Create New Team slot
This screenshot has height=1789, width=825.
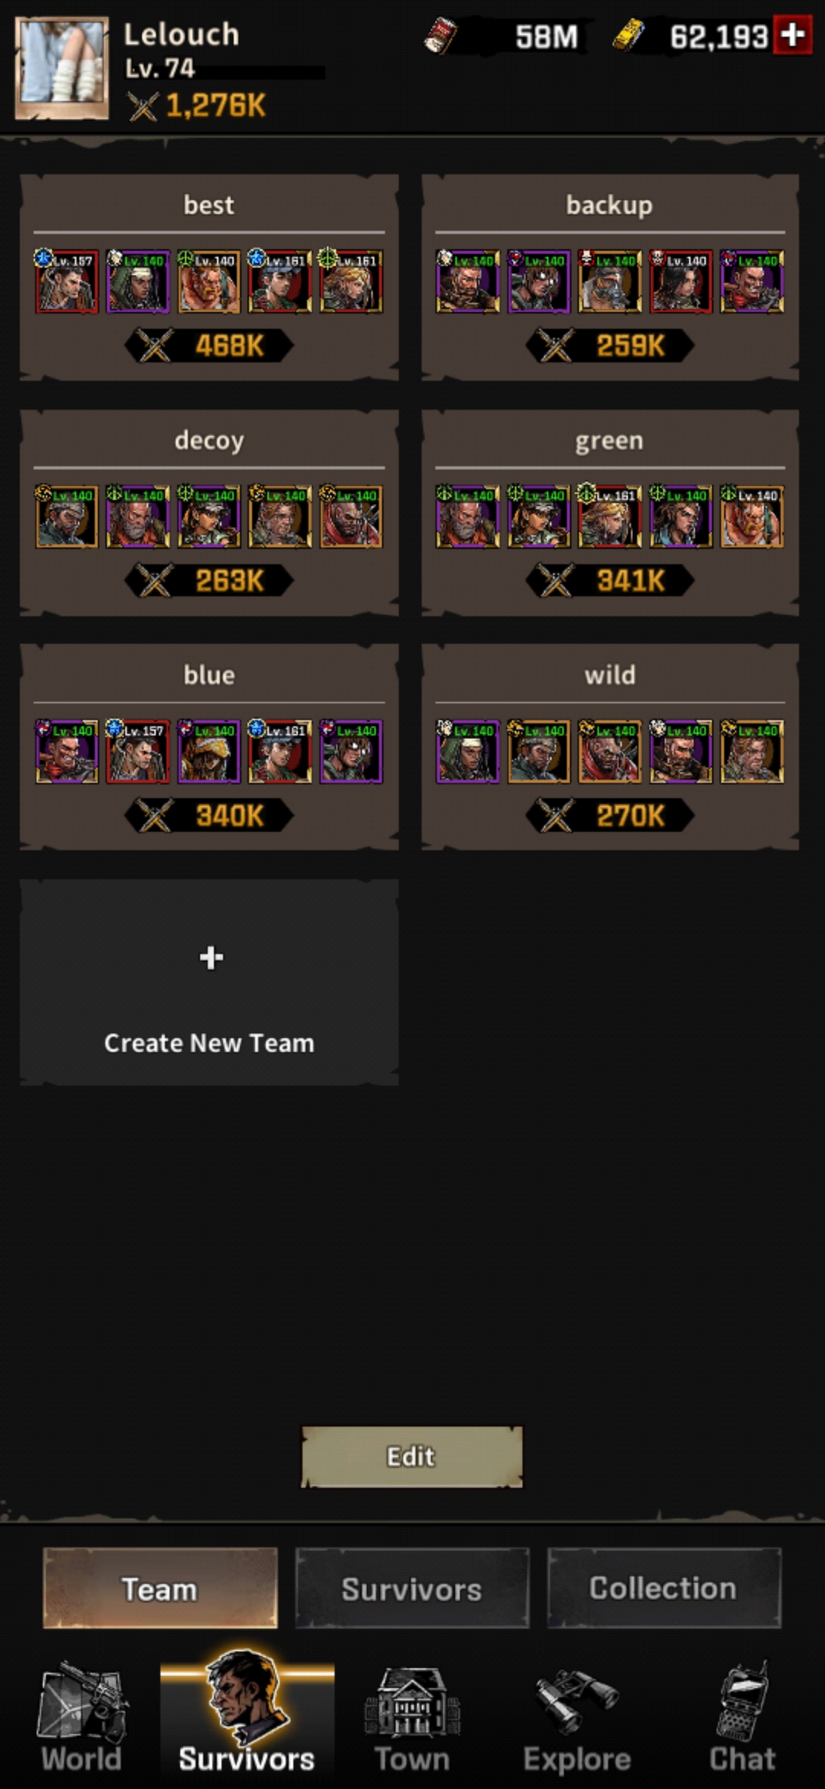point(209,982)
